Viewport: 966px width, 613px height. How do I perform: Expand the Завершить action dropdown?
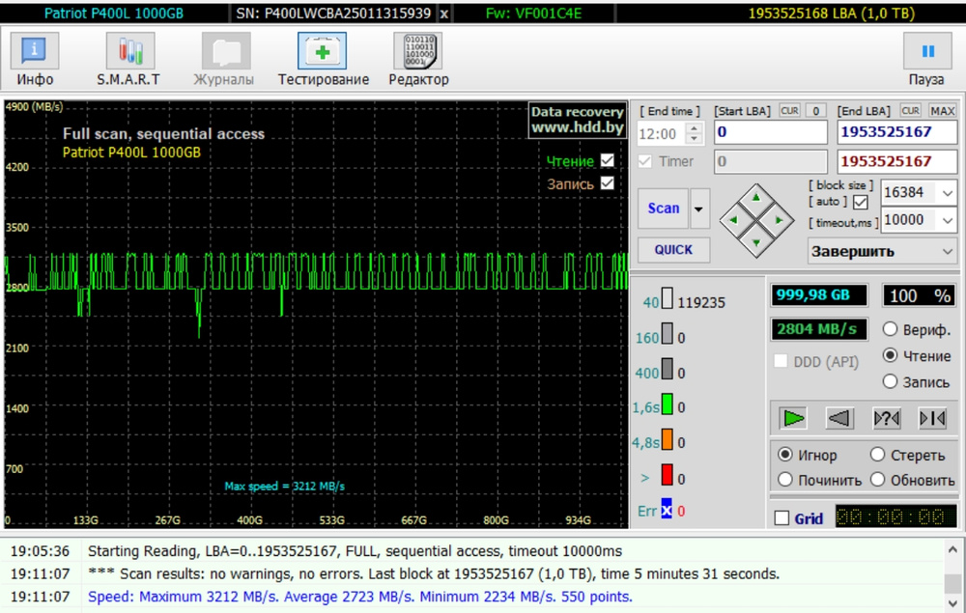coord(947,251)
